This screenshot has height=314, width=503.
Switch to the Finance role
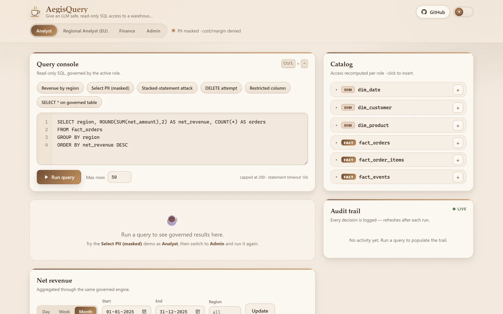coord(127,31)
